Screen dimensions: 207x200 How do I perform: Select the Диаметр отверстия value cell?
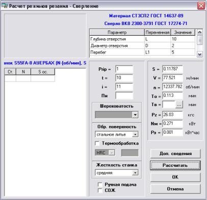point(183,45)
